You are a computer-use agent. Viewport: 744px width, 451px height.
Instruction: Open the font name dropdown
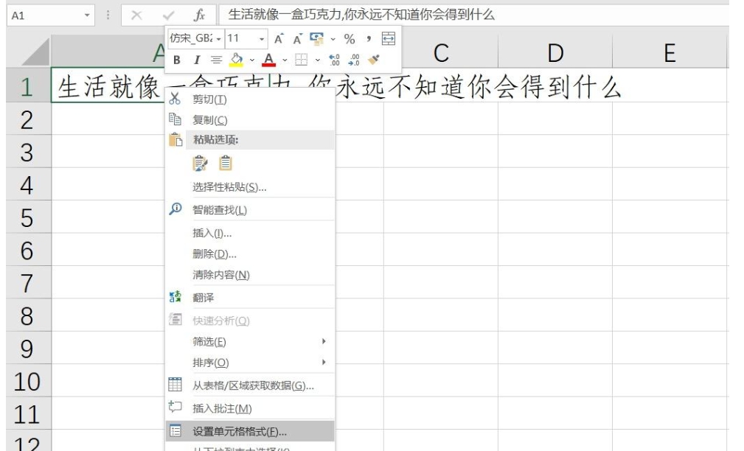(220, 38)
